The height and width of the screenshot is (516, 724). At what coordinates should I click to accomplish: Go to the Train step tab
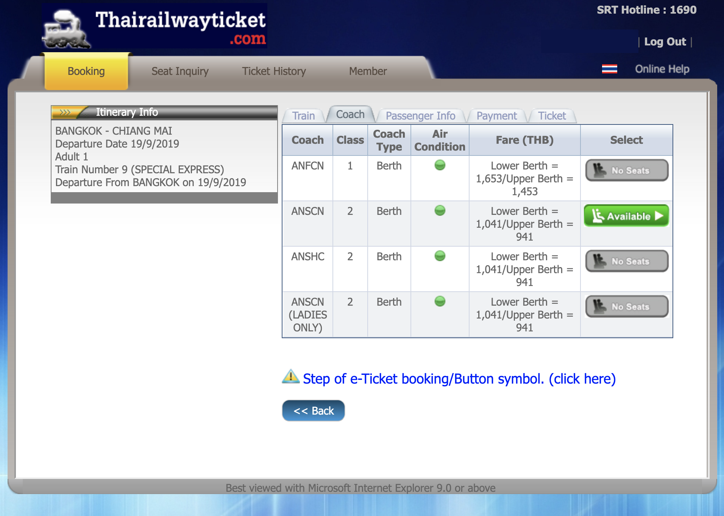tap(303, 115)
